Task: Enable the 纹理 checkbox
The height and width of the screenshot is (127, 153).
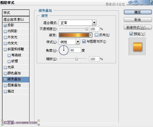Action: pos(9,61)
